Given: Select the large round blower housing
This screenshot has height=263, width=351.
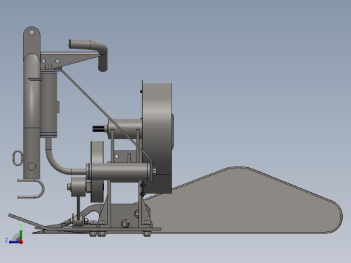Looking at the screenshot, I should click(x=157, y=138).
